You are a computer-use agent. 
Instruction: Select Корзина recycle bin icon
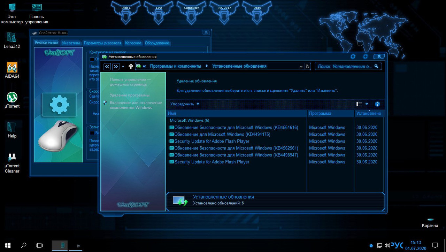430,222
